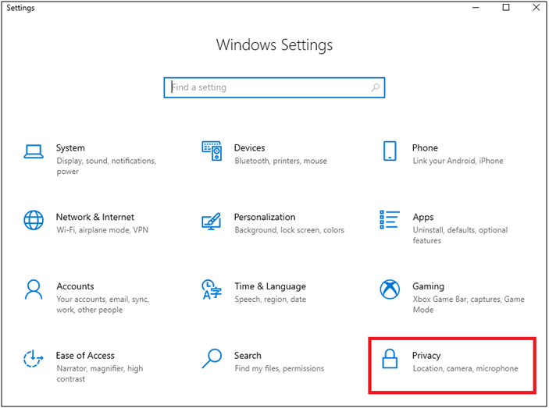This screenshot has height=408, width=549.
Task: Click the Find a setting field
Action: 274,87
